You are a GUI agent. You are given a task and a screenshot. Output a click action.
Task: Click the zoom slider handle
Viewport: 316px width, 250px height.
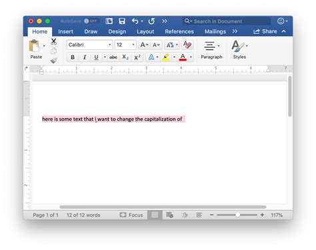237,215
